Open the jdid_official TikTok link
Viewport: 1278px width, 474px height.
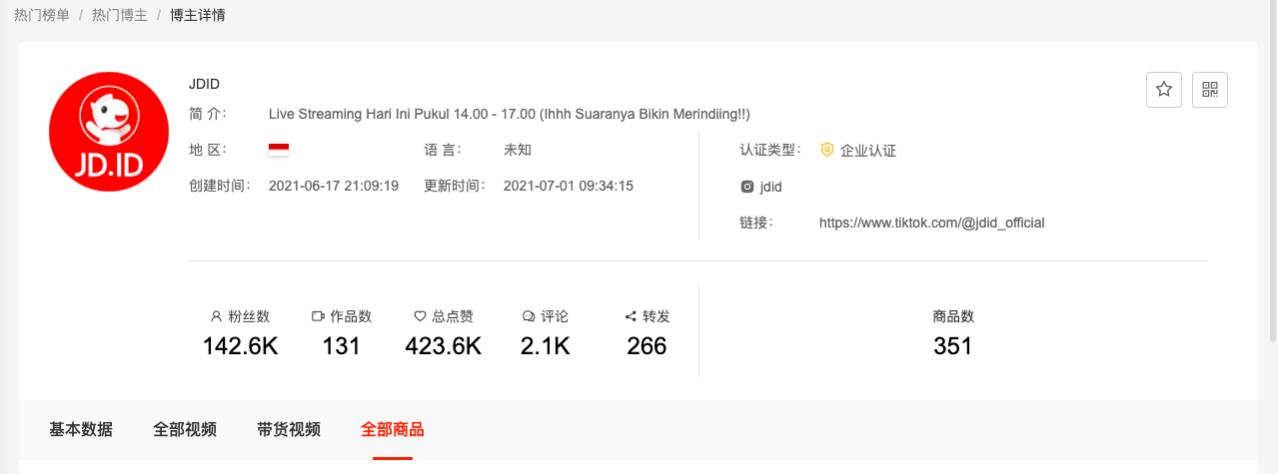click(x=931, y=224)
